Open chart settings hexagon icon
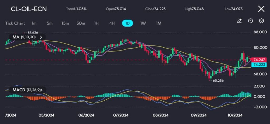Screen dimensions: 270x124 [x=261, y=21]
